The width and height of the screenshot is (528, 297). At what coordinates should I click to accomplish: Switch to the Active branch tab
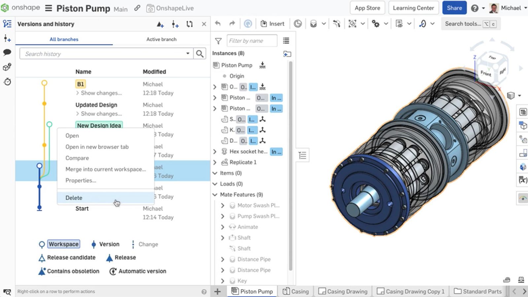(x=161, y=39)
